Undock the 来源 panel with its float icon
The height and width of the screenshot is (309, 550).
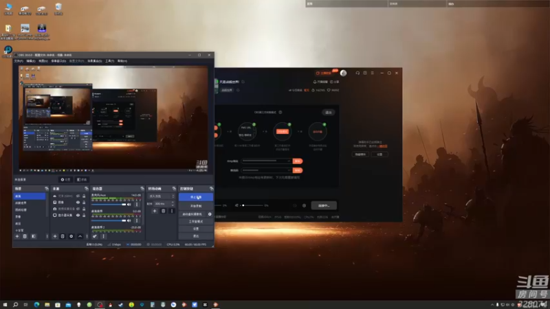tap(87, 188)
